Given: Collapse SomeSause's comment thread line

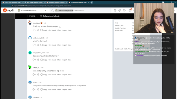Looking at the screenshot, I should click(x=30, y=29).
